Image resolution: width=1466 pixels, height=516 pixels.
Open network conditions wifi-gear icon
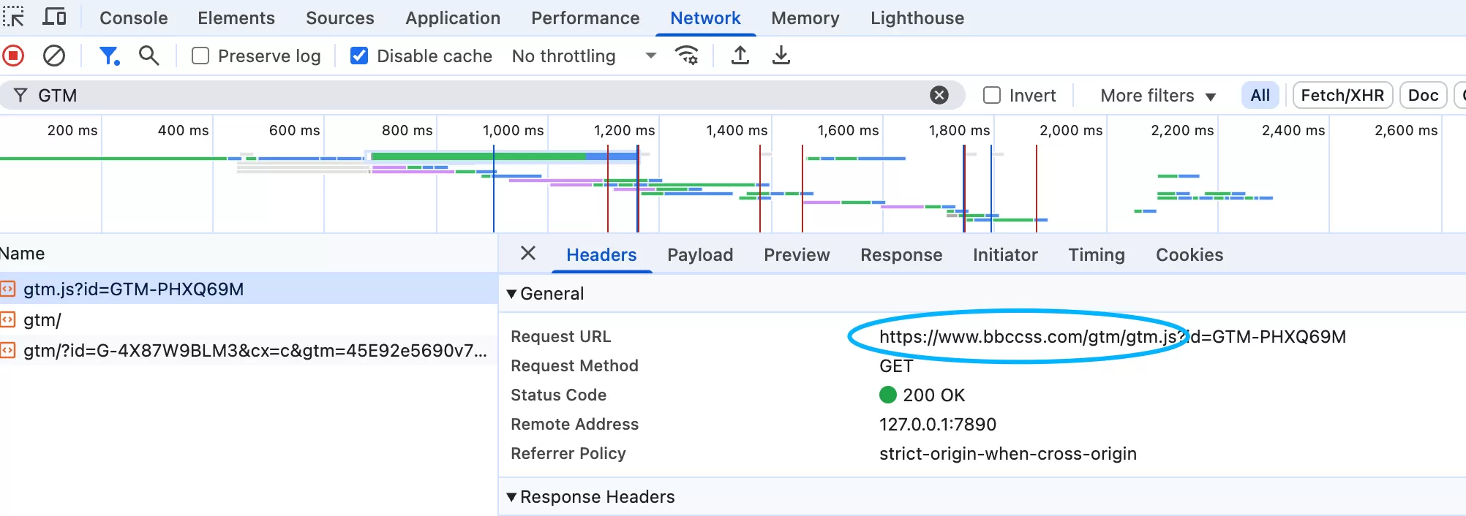coord(686,56)
